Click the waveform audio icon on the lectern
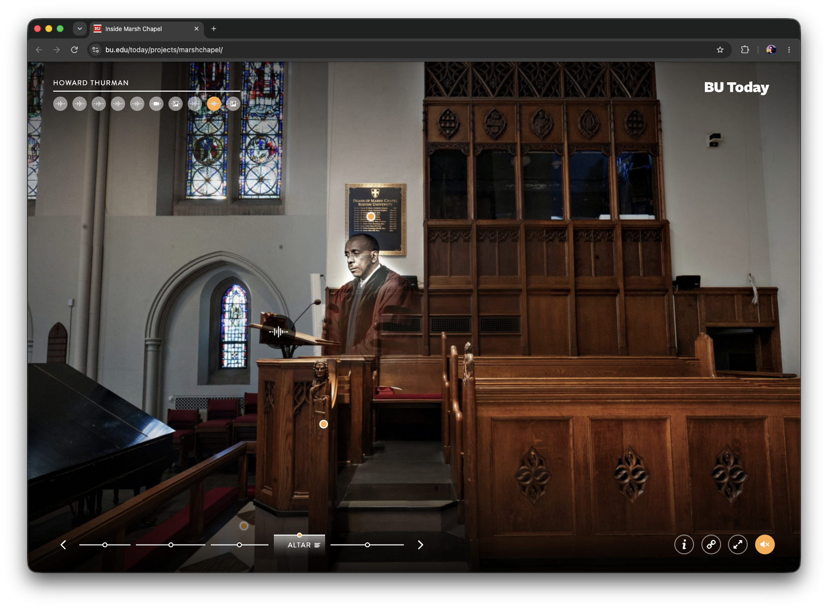Viewport: 828px width, 609px height. point(278,332)
